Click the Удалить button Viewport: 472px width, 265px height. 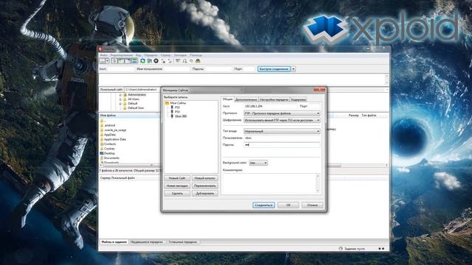177,194
